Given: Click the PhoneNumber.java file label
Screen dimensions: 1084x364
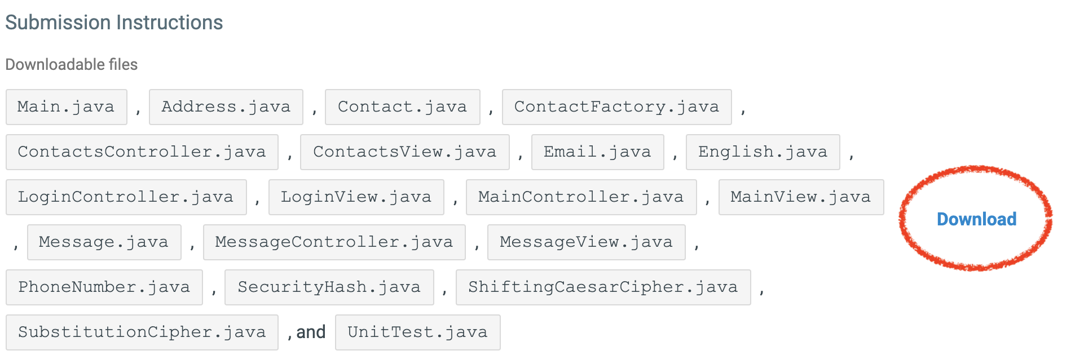Looking at the screenshot, I should point(104,287).
